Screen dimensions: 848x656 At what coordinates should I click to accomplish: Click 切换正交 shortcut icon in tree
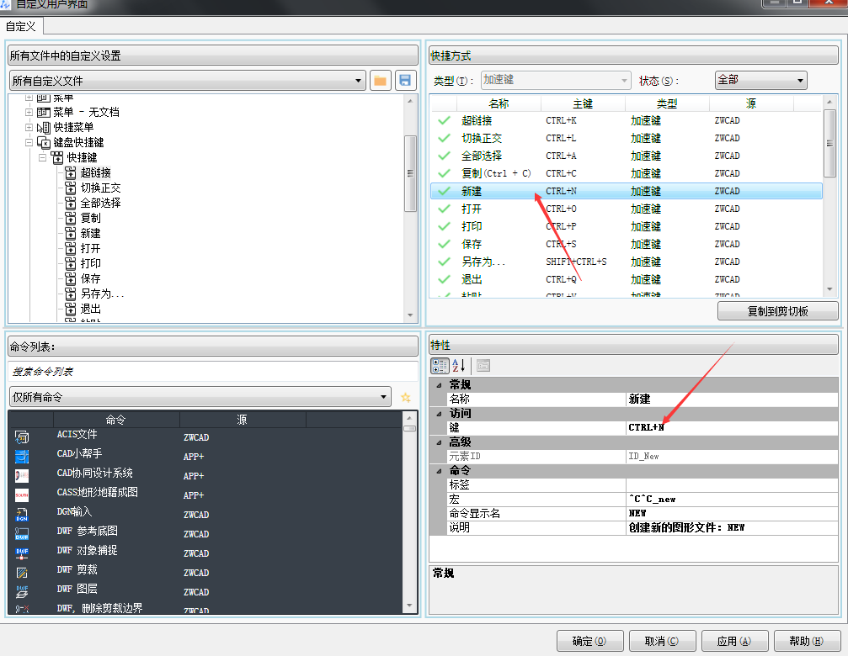click(x=71, y=188)
